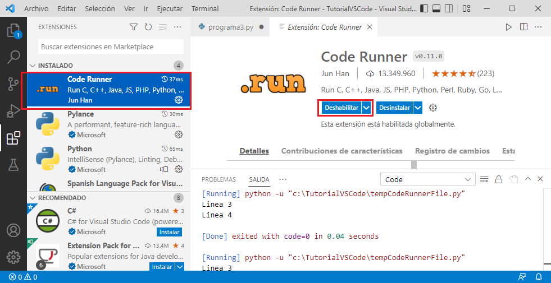
Task: Switch to programa3.py tab
Action: 230,27
